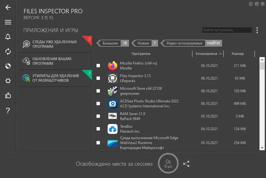The width and height of the screenshot is (266, 178).
Task: Check the Mozilla Firefox checkbox
Action: pyautogui.click(x=98, y=65)
